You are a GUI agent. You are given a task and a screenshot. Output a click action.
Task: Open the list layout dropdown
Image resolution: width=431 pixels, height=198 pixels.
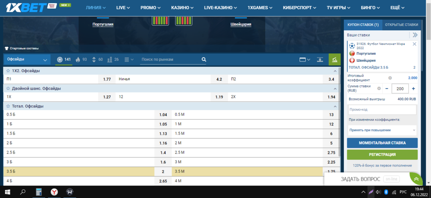(x=129, y=60)
